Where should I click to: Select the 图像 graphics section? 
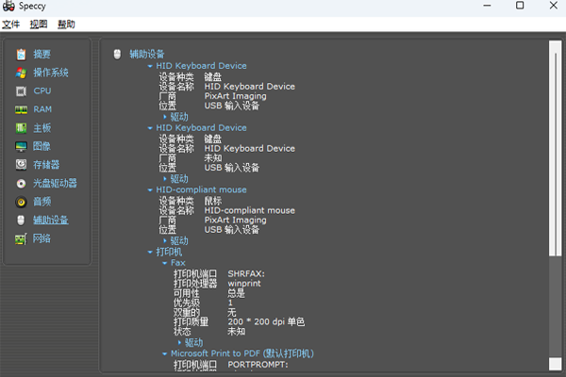(42, 146)
